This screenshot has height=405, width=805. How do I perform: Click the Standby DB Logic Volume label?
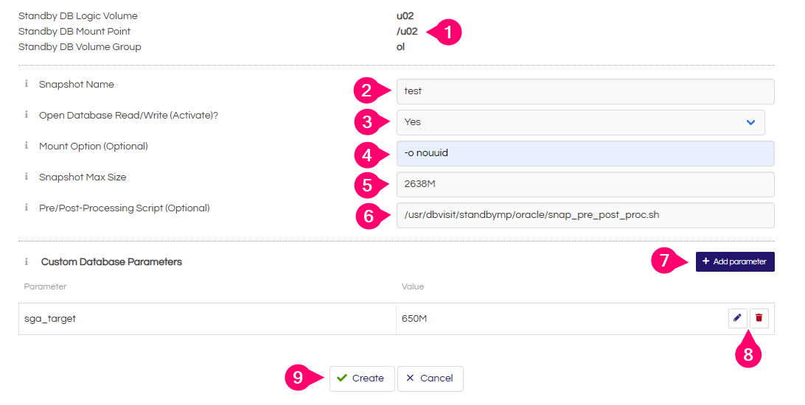tap(78, 16)
